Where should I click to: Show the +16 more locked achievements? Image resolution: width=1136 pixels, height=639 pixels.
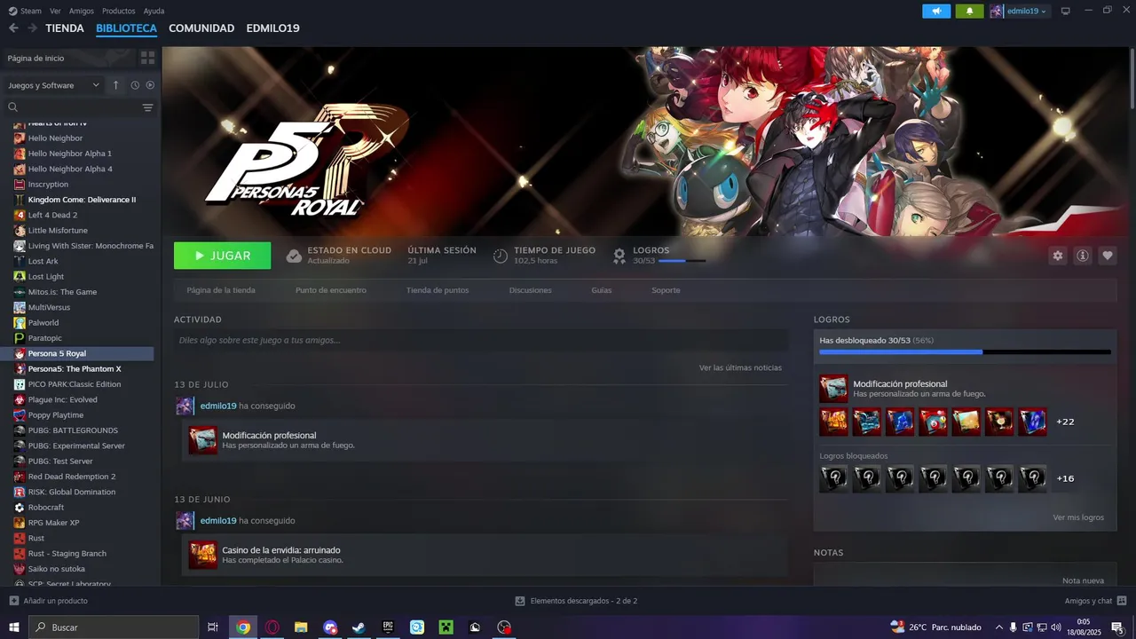tap(1065, 478)
